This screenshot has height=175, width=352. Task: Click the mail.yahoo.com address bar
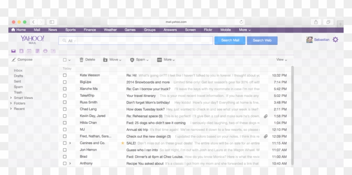click(176, 22)
